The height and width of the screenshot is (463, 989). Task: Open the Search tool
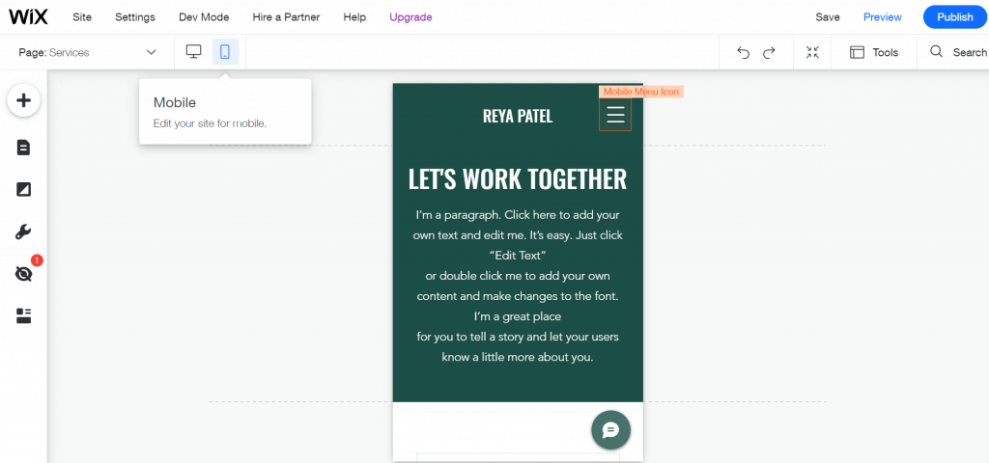958,52
